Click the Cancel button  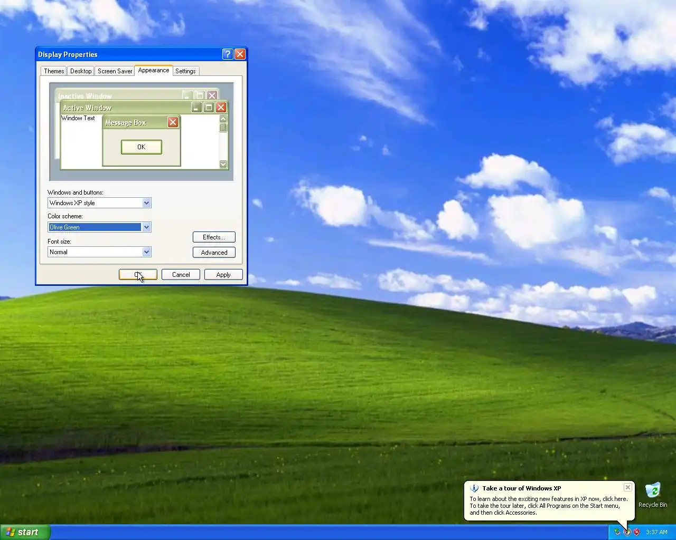point(181,275)
